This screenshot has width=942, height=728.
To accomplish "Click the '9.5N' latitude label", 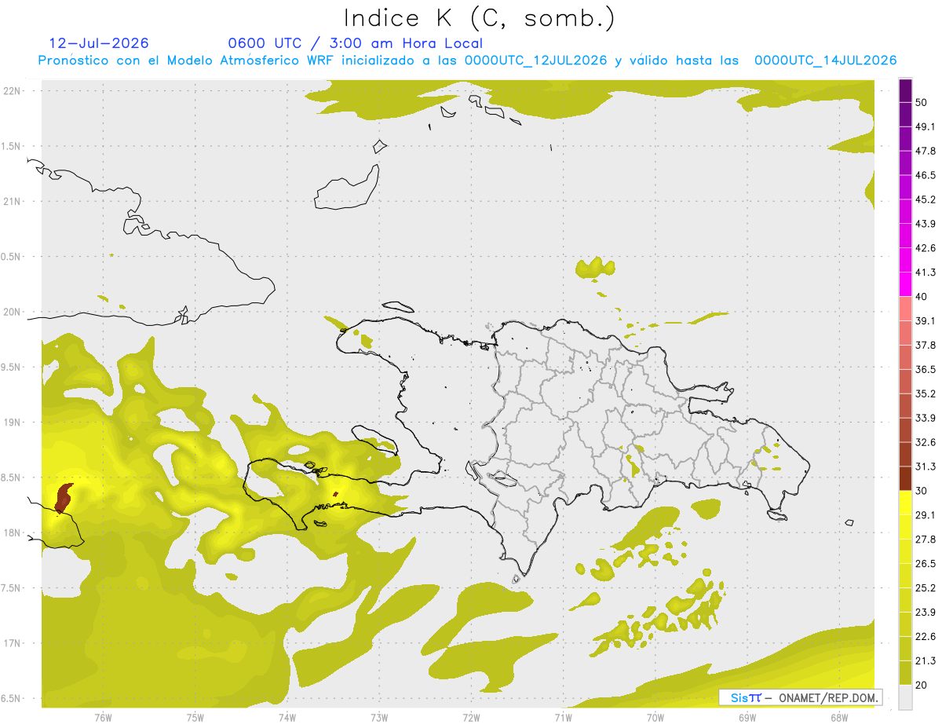I will (x=11, y=368).
